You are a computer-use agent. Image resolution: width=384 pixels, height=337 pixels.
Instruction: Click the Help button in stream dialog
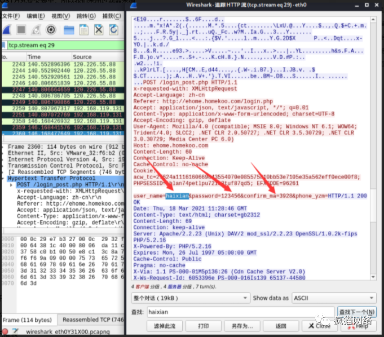358,326
